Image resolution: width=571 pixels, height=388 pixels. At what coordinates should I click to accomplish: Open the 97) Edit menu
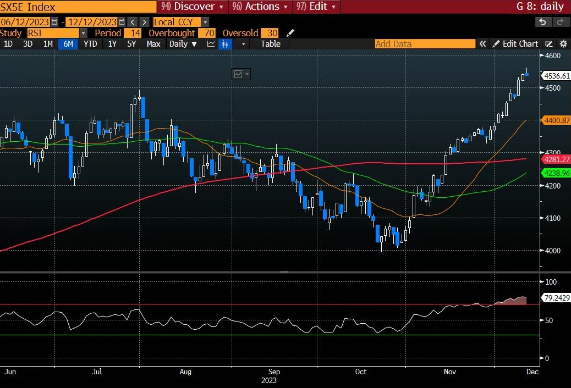(316, 7)
